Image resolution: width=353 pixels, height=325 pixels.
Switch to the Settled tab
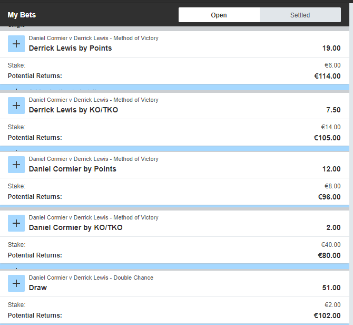[x=300, y=15]
